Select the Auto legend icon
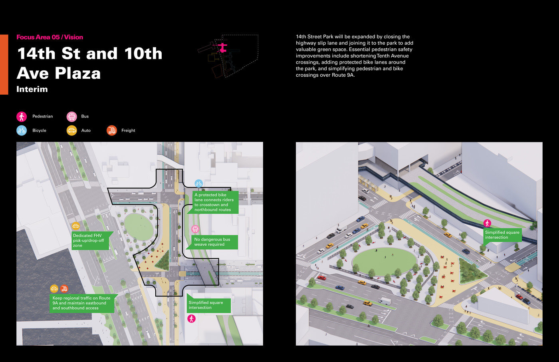Viewport: 559px width, 362px height. 72,130
